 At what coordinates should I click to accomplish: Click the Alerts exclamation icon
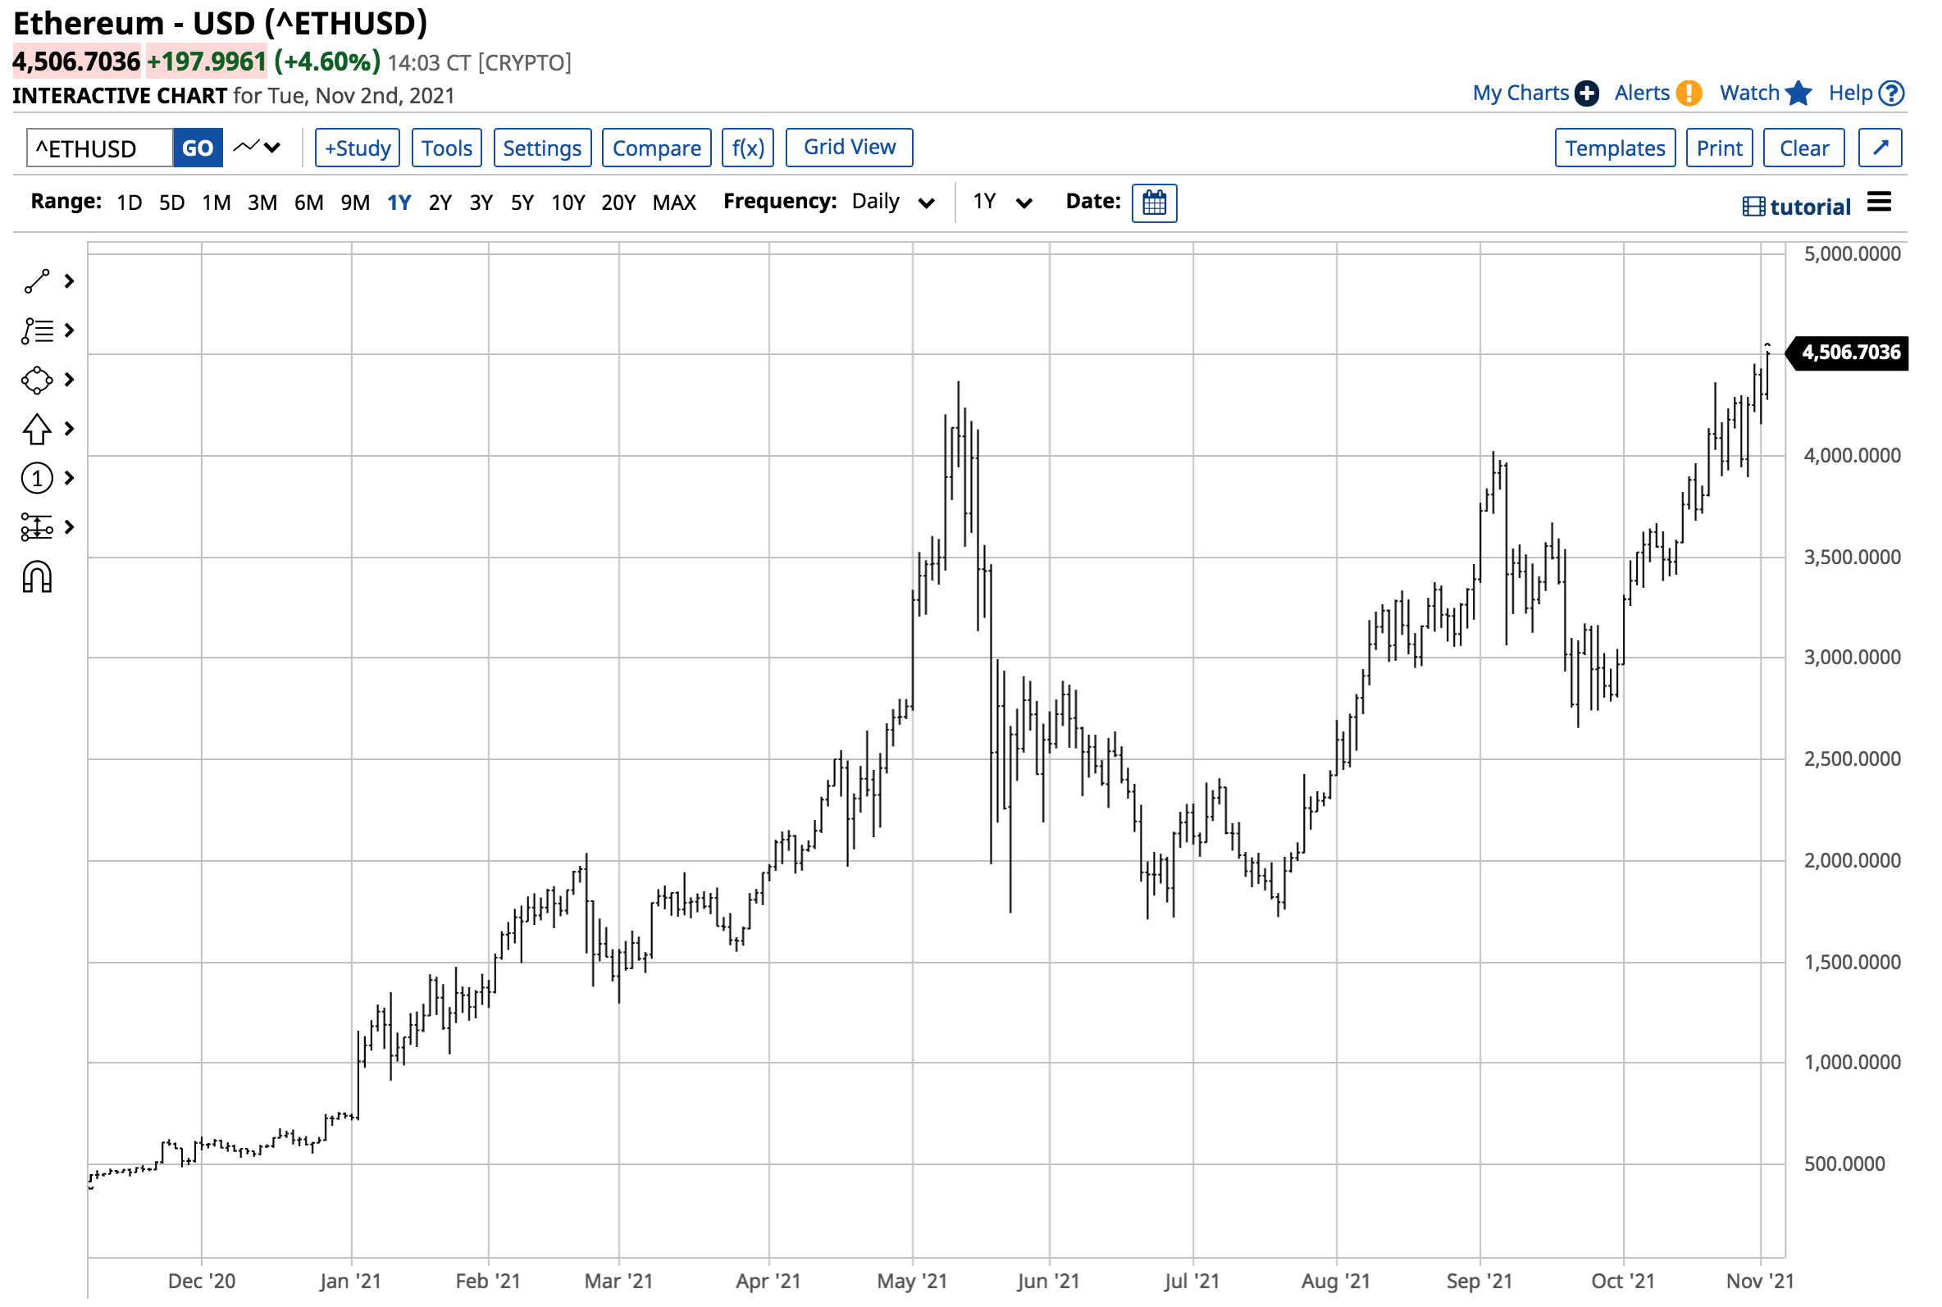pos(1689,93)
